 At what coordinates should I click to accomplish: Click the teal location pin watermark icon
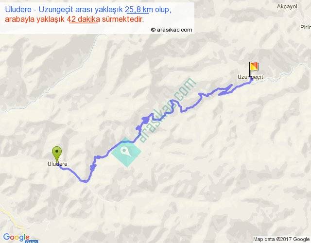click(x=126, y=152)
